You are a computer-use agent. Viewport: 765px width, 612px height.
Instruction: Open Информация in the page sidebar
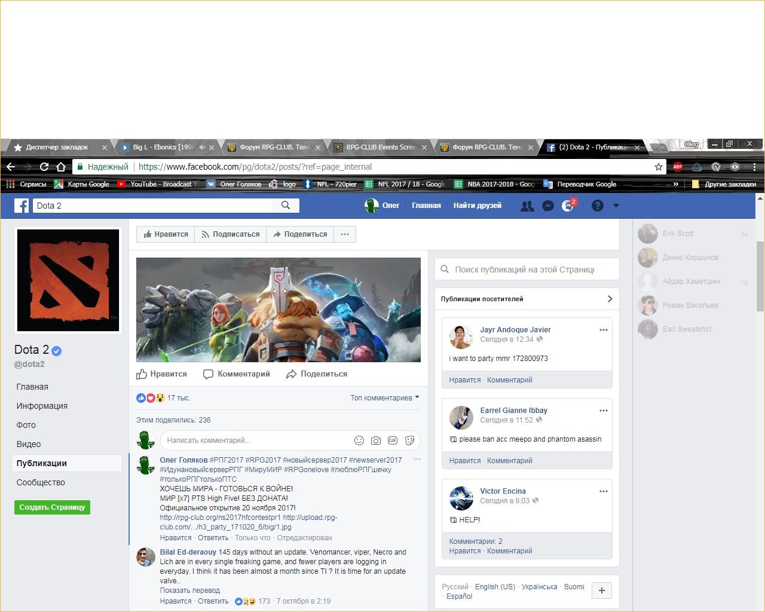[x=42, y=406]
